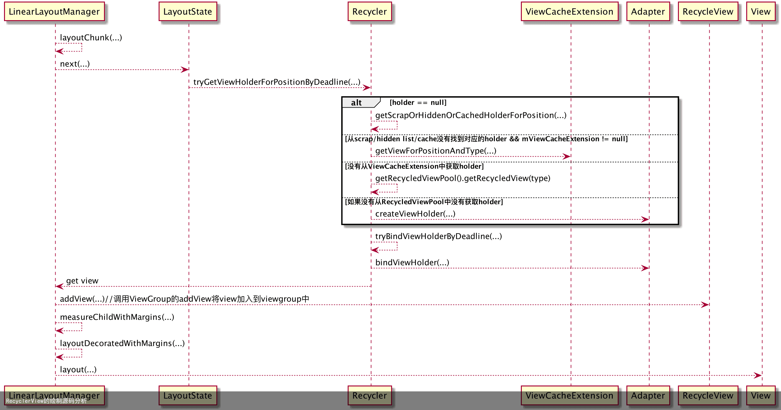Click the get view return label
Viewport: 781px width, 410px height.
click(82, 281)
